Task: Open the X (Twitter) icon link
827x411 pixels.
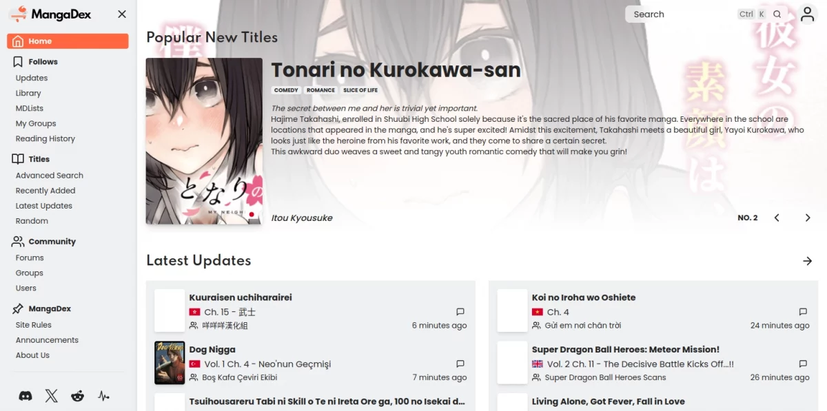Action: click(x=52, y=396)
